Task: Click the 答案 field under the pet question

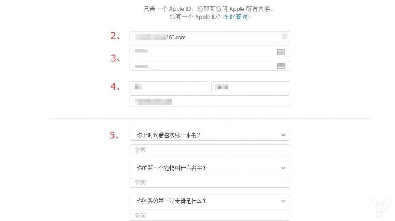Action: coord(209,183)
